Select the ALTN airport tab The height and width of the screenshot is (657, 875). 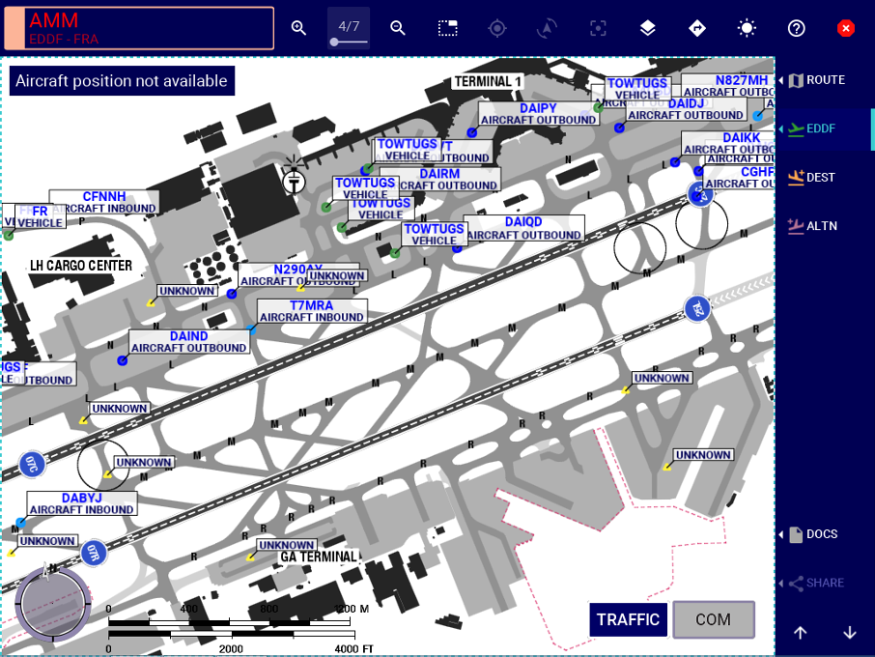(x=821, y=226)
